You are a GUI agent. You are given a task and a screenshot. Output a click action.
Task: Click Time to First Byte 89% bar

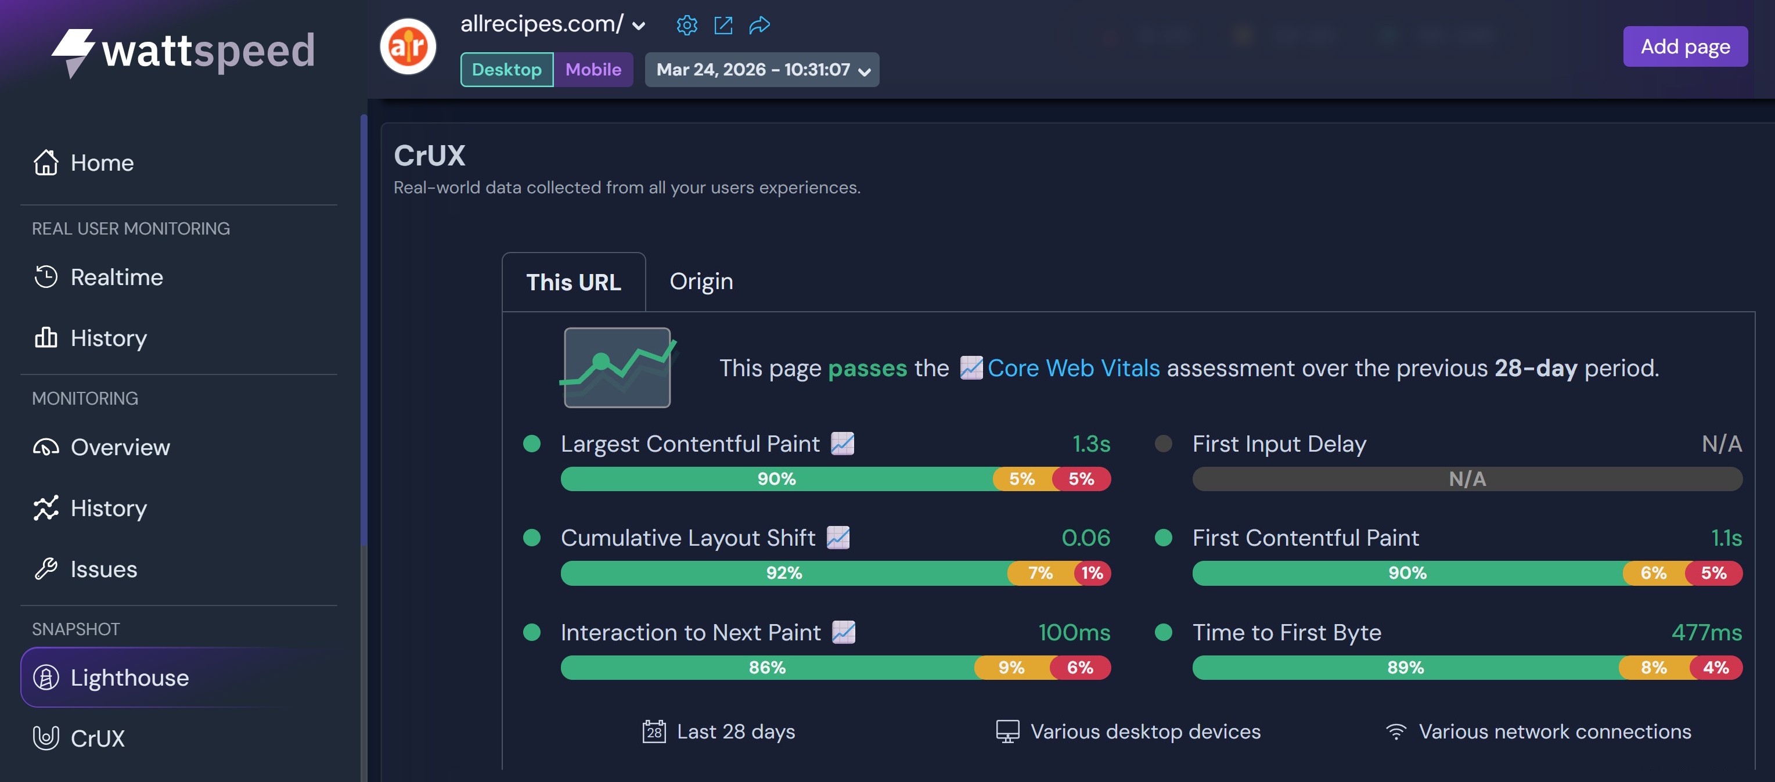click(1406, 668)
